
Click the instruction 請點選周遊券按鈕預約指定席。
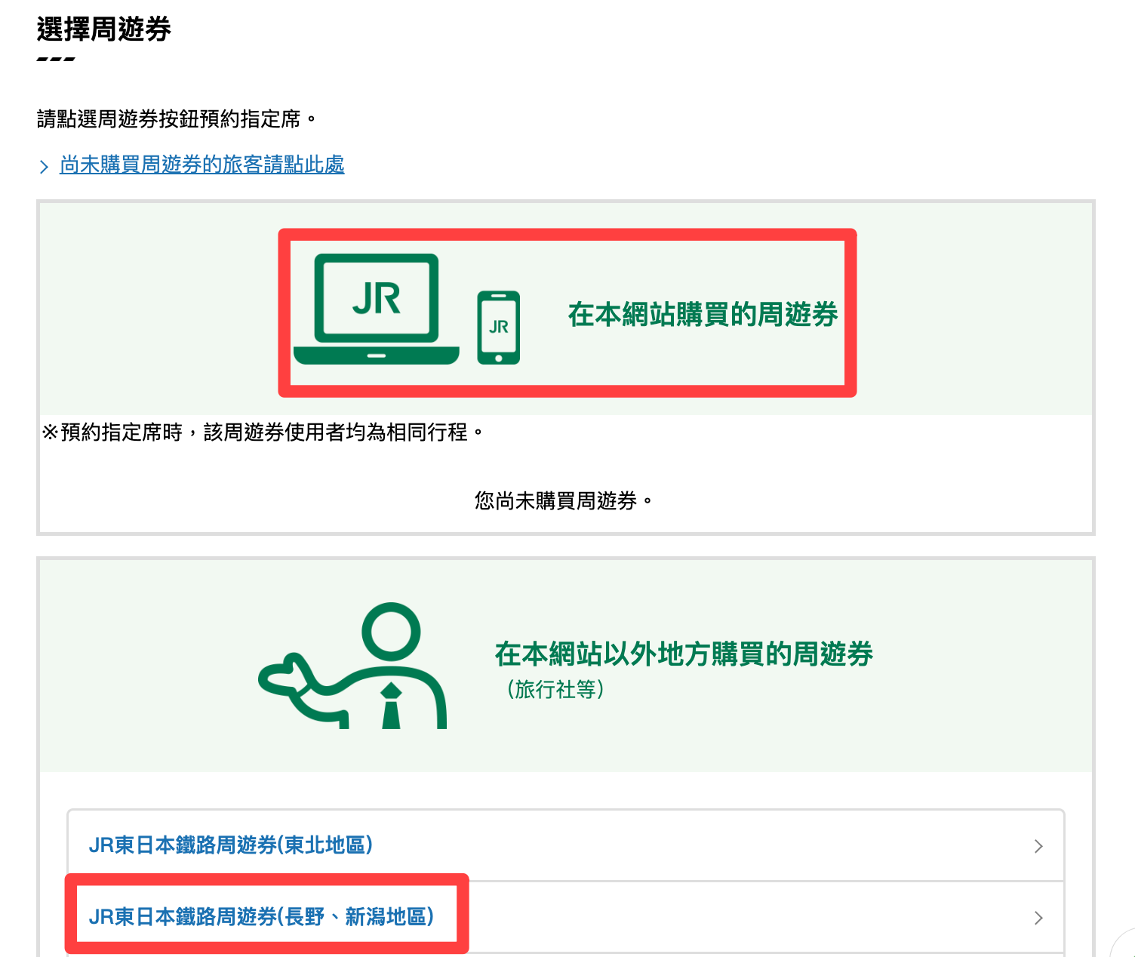(177, 119)
